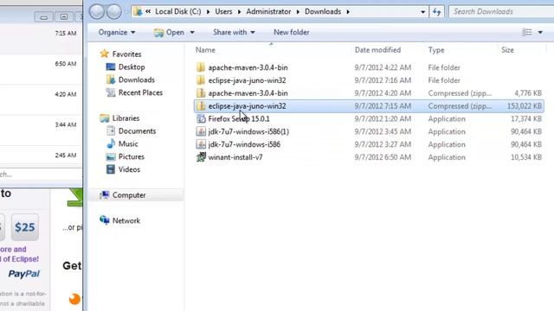Click the Firefox Setup 15.0.1 installer icon

click(x=201, y=119)
